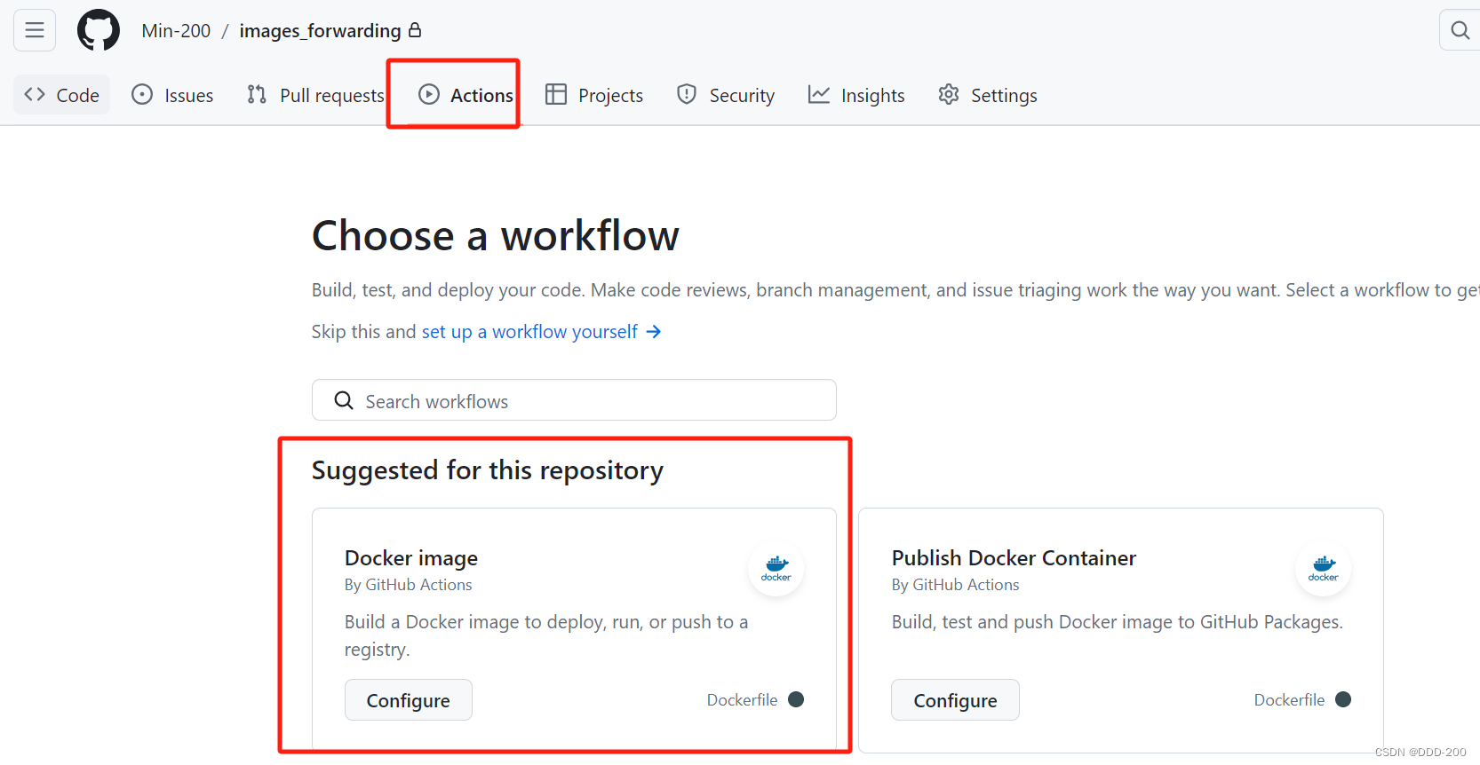Click the Docker logo on Docker image card
The width and height of the screenshot is (1480, 765).
(x=776, y=568)
